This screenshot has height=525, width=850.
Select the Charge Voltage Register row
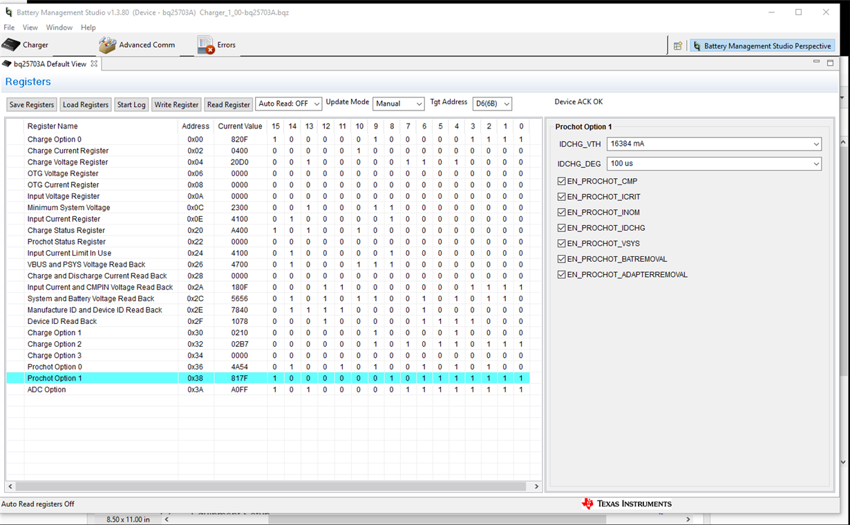click(x=268, y=162)
